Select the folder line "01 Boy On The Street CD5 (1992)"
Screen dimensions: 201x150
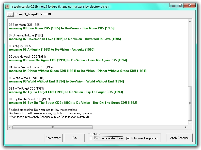click(x=29, y=99)
